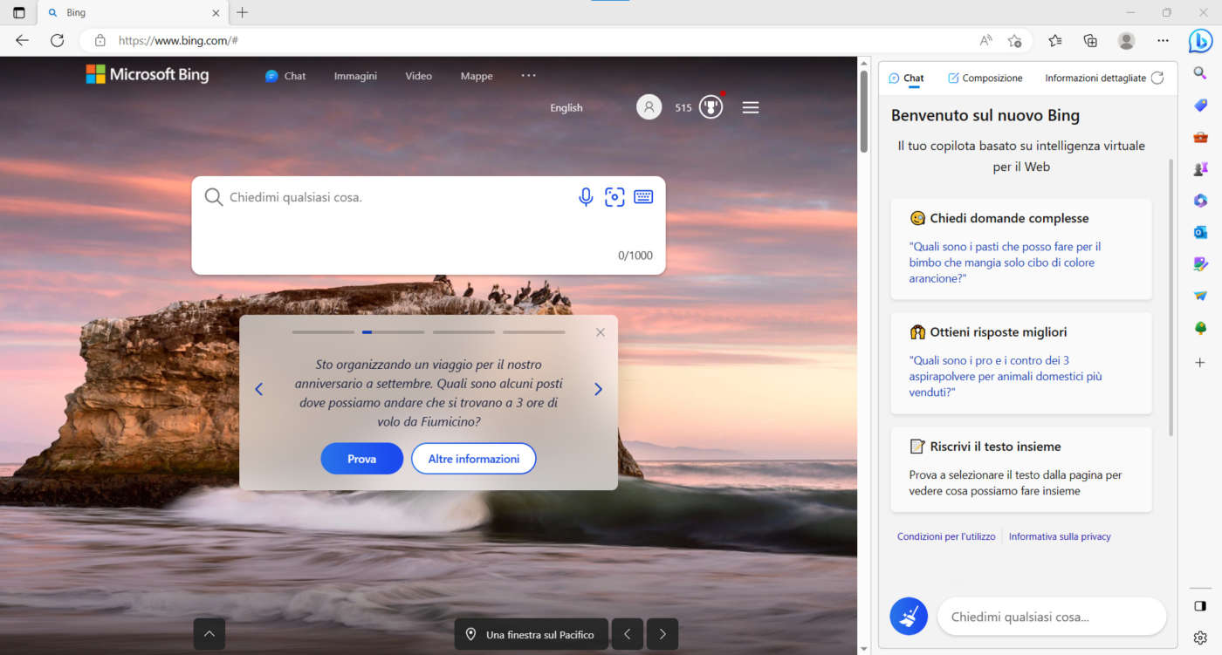
Task: Open the on-screen keyboard icon
Action: click(x=643, y=196)
